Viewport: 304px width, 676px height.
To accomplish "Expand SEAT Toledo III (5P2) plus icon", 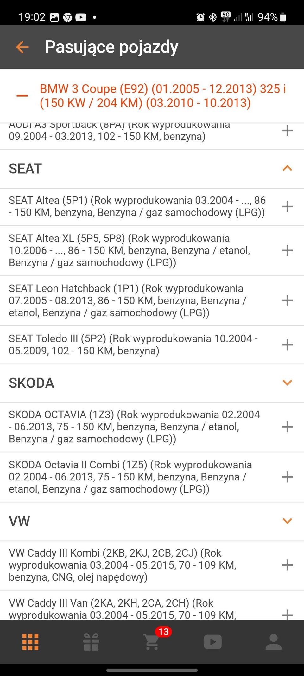I will point(287,344).
